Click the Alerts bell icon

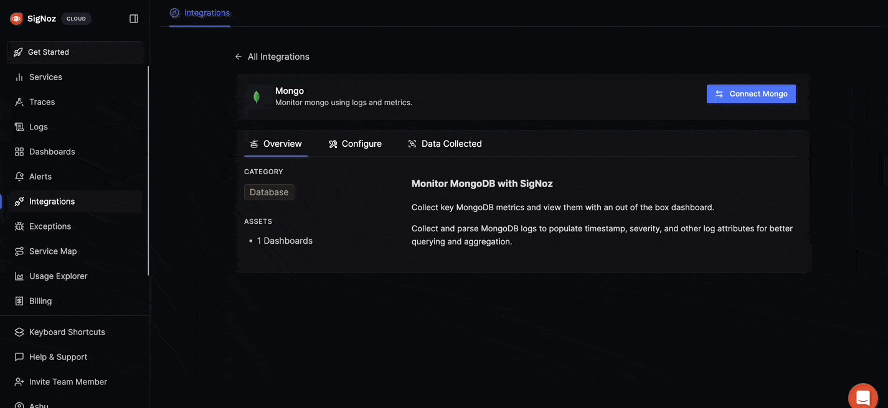[x=19, y=177]
